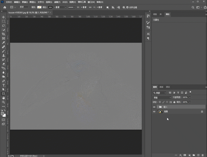
Task: Open the 图像(I) menu
Action: [25, 2]
